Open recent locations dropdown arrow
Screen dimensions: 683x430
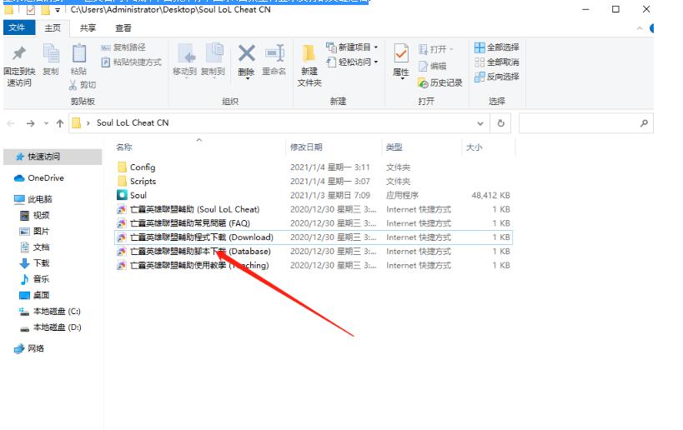click(x=46, y=123)
